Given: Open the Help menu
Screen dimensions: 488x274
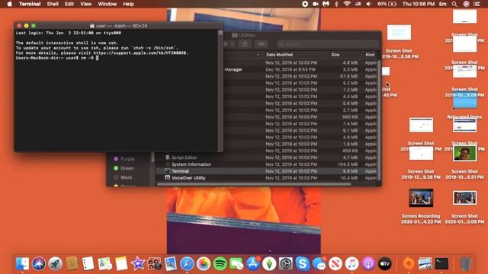Looking at the screenshot, I should tap(128, 4).
